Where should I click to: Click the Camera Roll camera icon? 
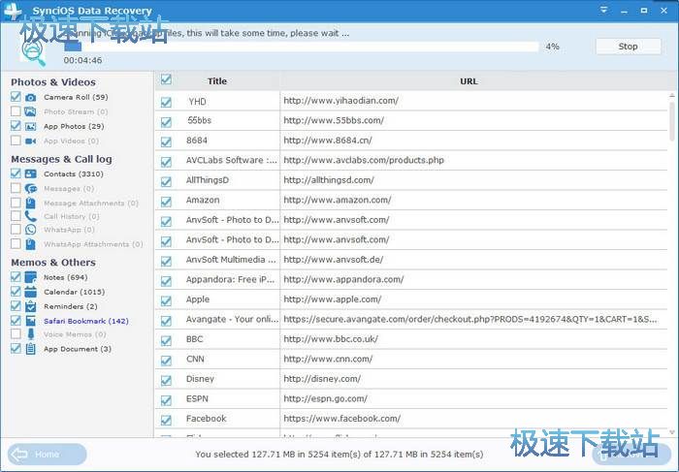pyautogui.click(x=30, y=97)
